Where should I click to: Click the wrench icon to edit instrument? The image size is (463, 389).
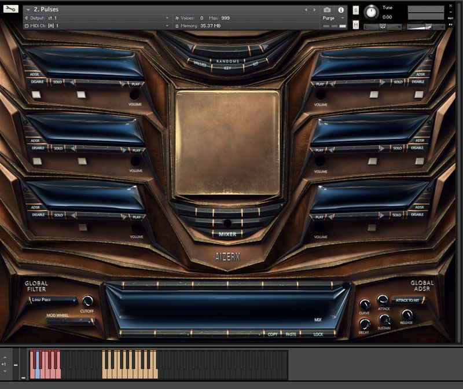11,9
